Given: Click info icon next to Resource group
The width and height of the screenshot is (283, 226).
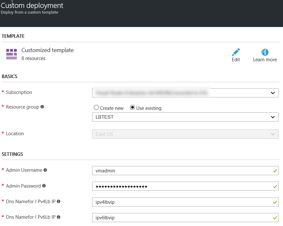Looking at the screenshot, I should (43, 107).
